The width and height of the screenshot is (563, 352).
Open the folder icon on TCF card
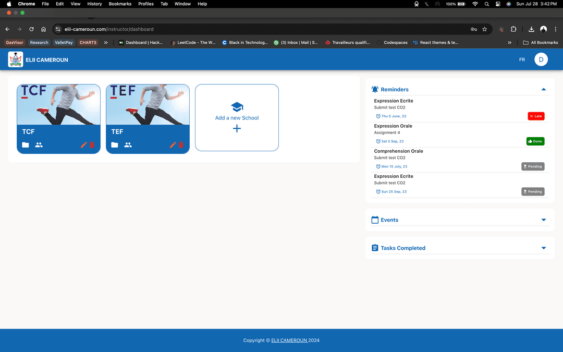tap(26, 145)
